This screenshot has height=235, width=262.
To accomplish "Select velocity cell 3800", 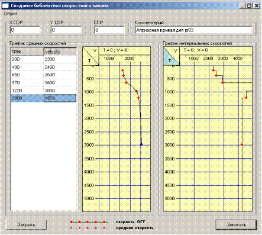I will tap(60, 91).
